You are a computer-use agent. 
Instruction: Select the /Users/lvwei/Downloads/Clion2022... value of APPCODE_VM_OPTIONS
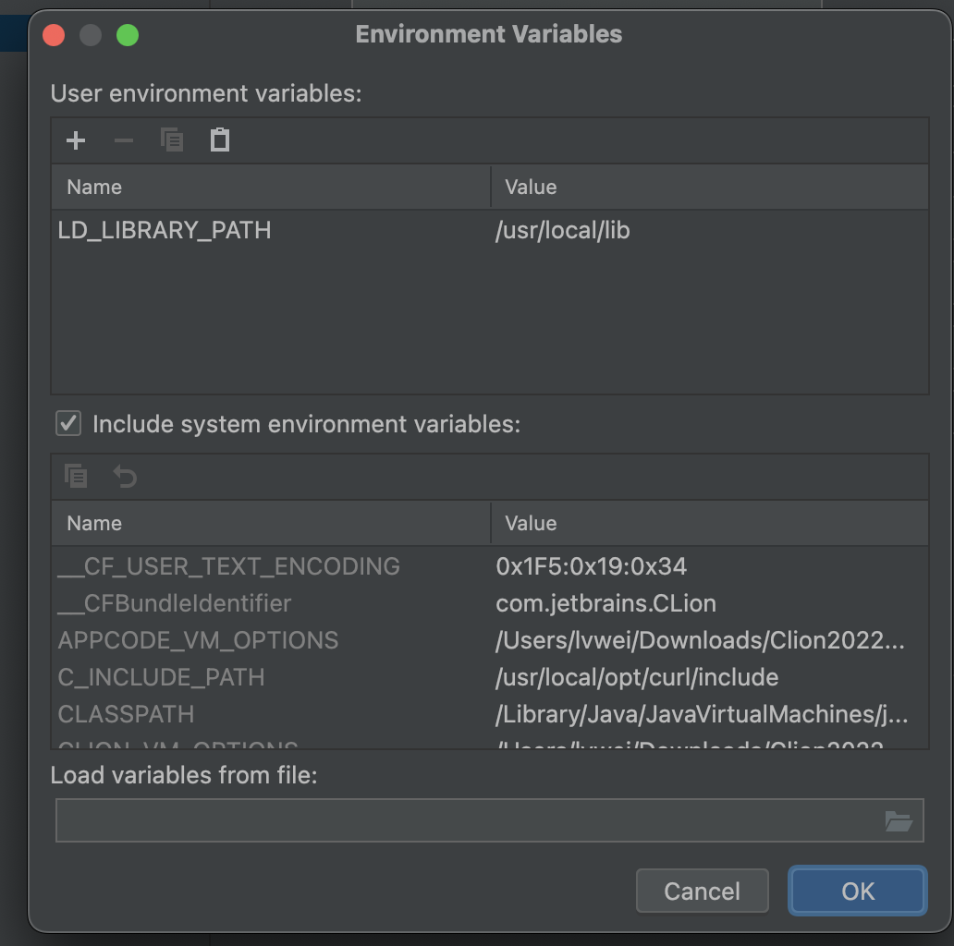coord(701,641)
